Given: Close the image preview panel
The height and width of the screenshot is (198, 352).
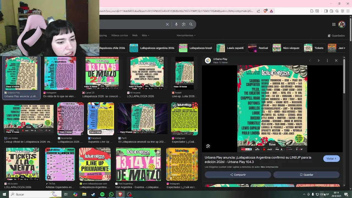Looking at the screenshot, I should (336, 61).
